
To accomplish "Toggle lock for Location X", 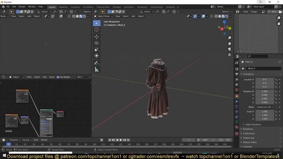I will (276, 79).
